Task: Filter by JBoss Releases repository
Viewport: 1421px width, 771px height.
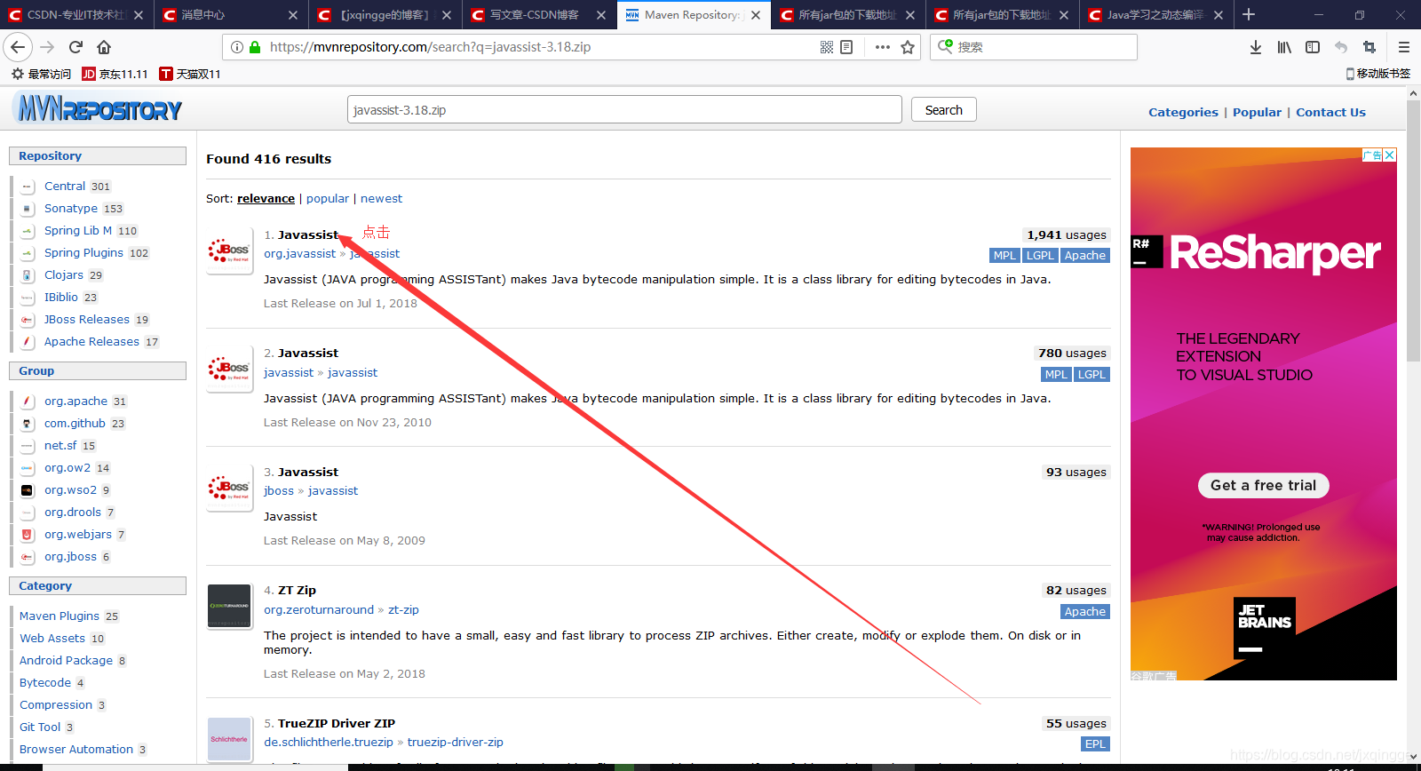Action: (87, 319)
